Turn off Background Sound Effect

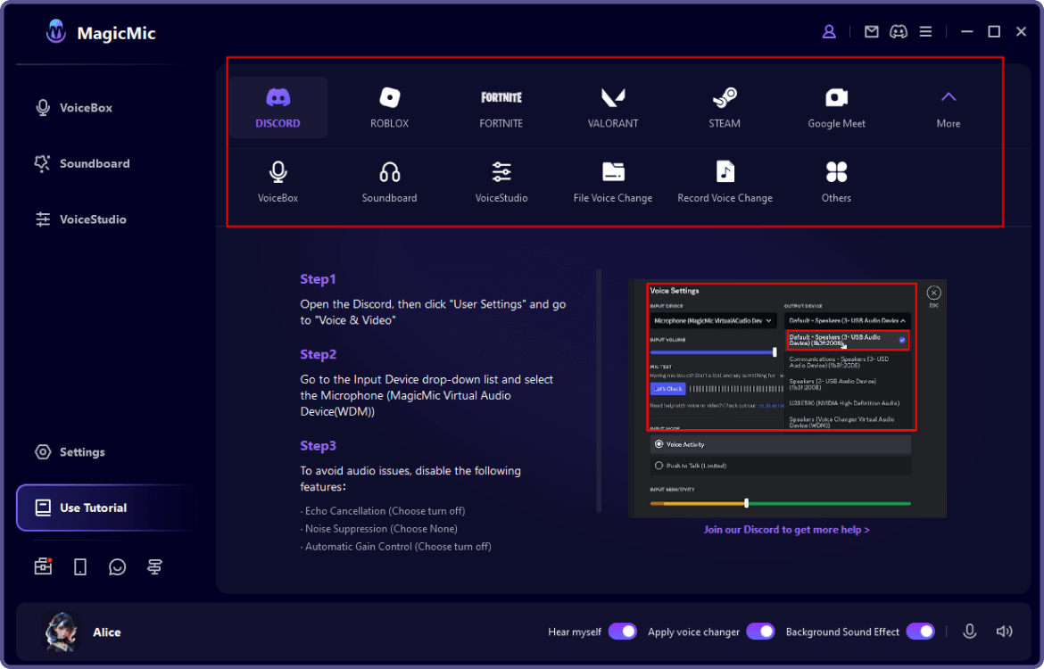[920, 631]
